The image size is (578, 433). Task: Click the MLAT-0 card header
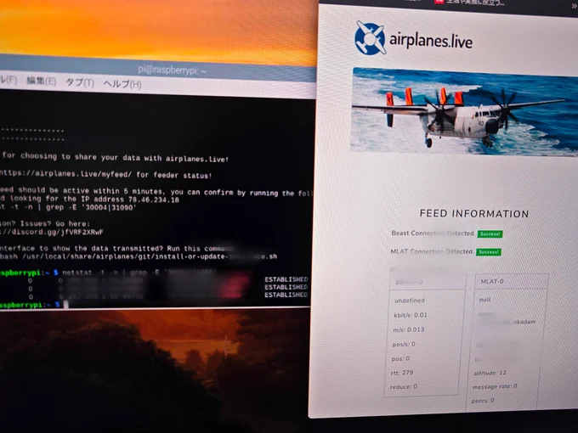coord(512,281)
